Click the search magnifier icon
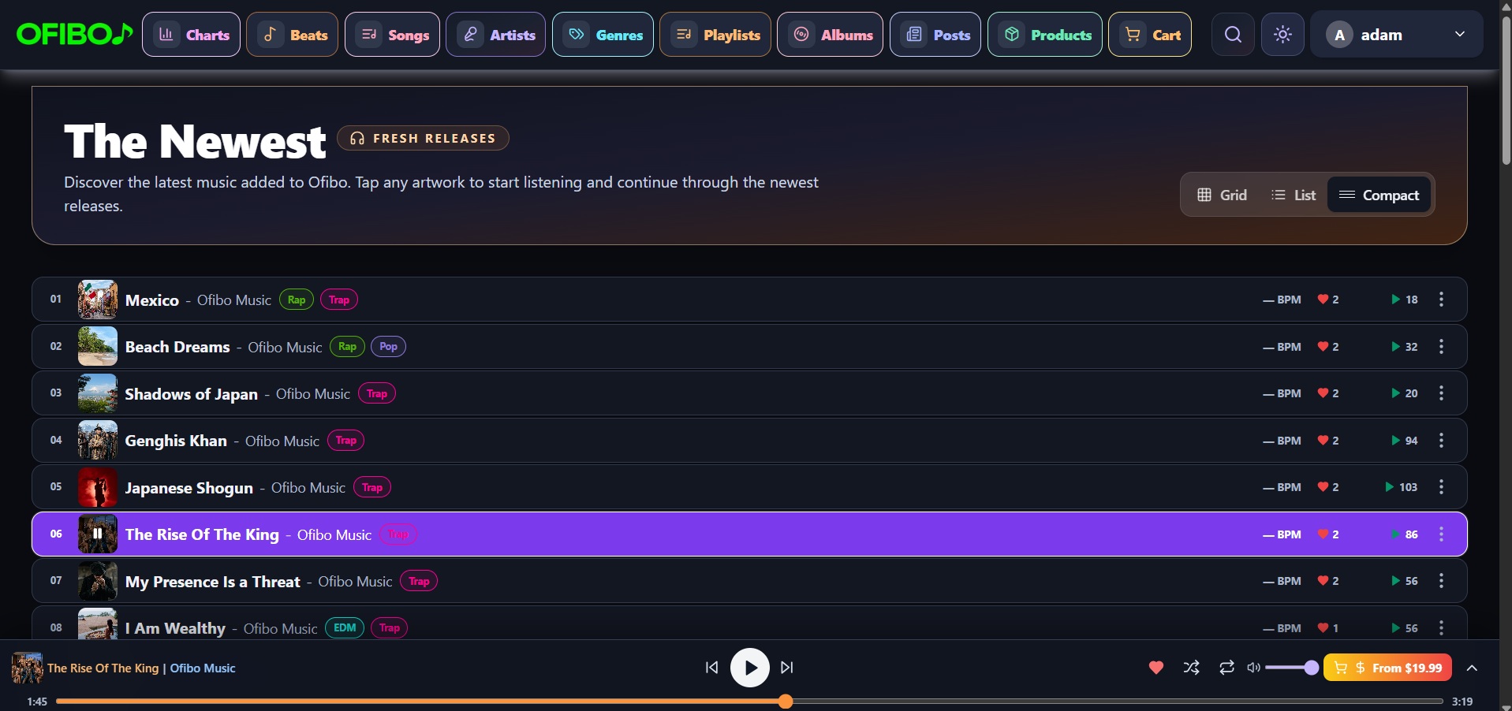Screen dimensions: 1512x711 (x=1233, y=35)
